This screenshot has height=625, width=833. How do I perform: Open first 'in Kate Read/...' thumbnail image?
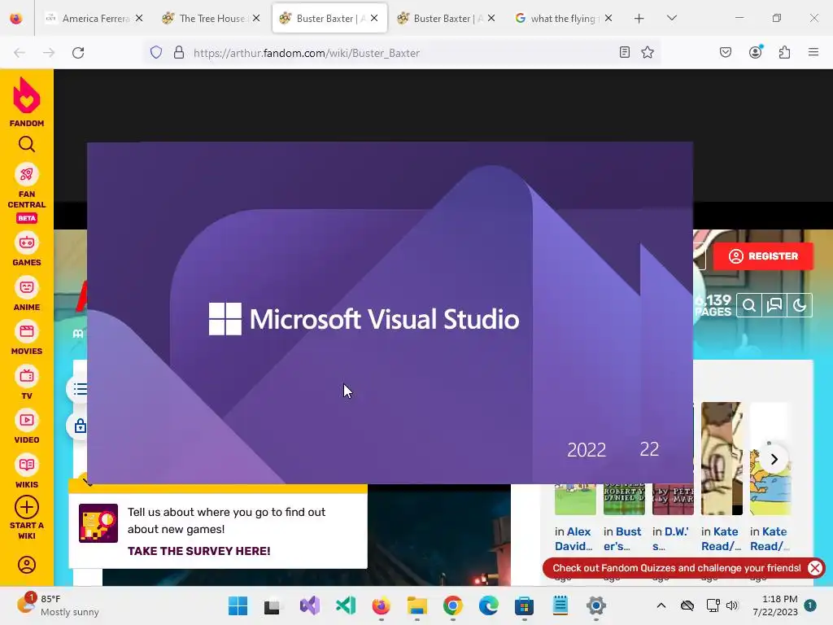click(x=722, y=459)
